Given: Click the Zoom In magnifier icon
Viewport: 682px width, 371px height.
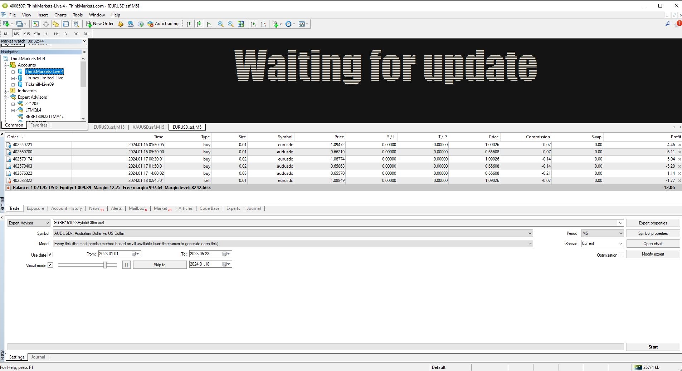Looking at the screenshot, I should click(221, 24).
